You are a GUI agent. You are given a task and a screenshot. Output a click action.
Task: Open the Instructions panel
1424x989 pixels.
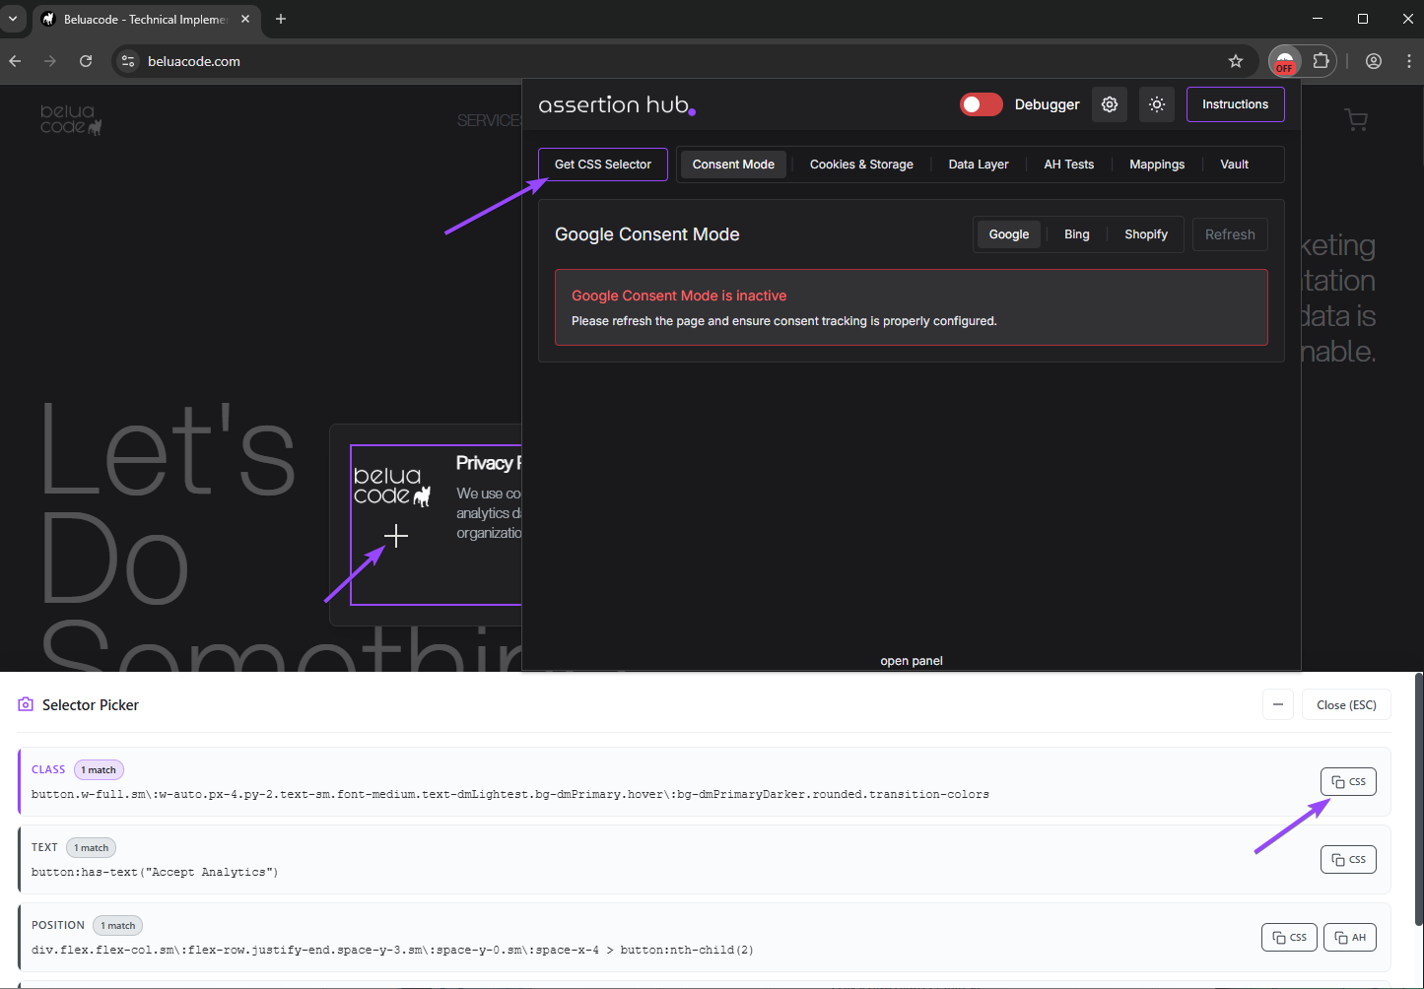[x=1235, y=103]
